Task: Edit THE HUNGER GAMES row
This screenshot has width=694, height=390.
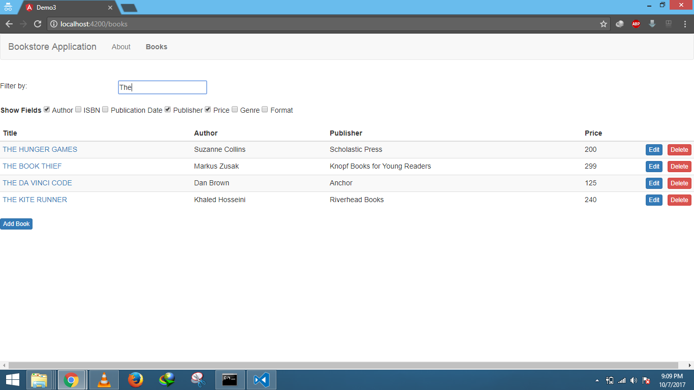Action: (654, 150)
